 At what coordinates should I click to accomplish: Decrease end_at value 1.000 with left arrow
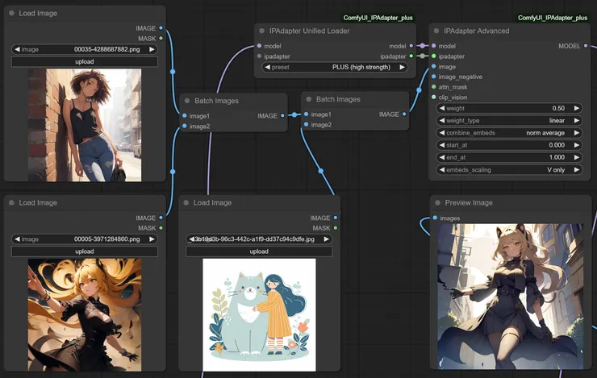[441, 157]
